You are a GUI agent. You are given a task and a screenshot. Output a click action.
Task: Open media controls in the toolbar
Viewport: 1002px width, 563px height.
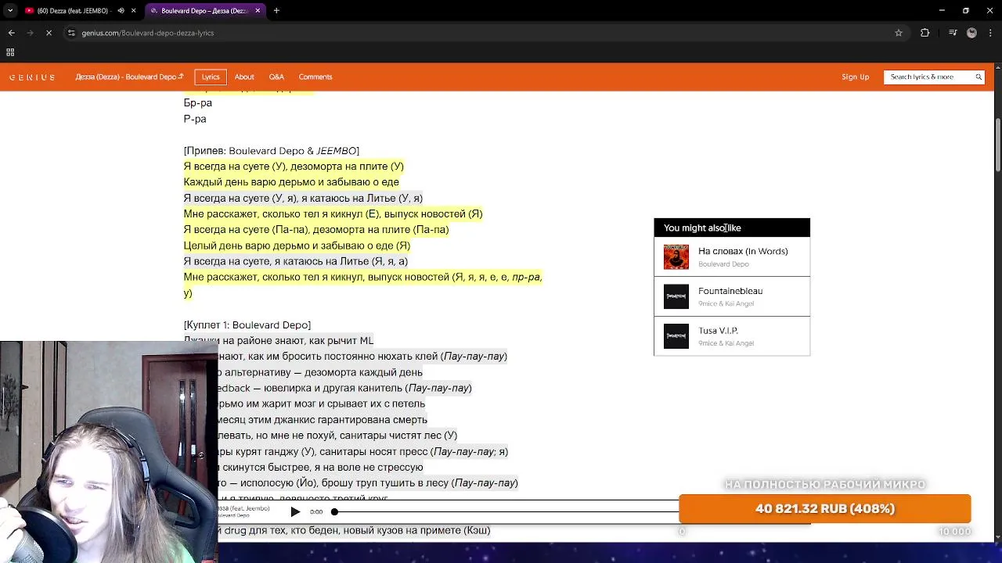coord(953,33)
